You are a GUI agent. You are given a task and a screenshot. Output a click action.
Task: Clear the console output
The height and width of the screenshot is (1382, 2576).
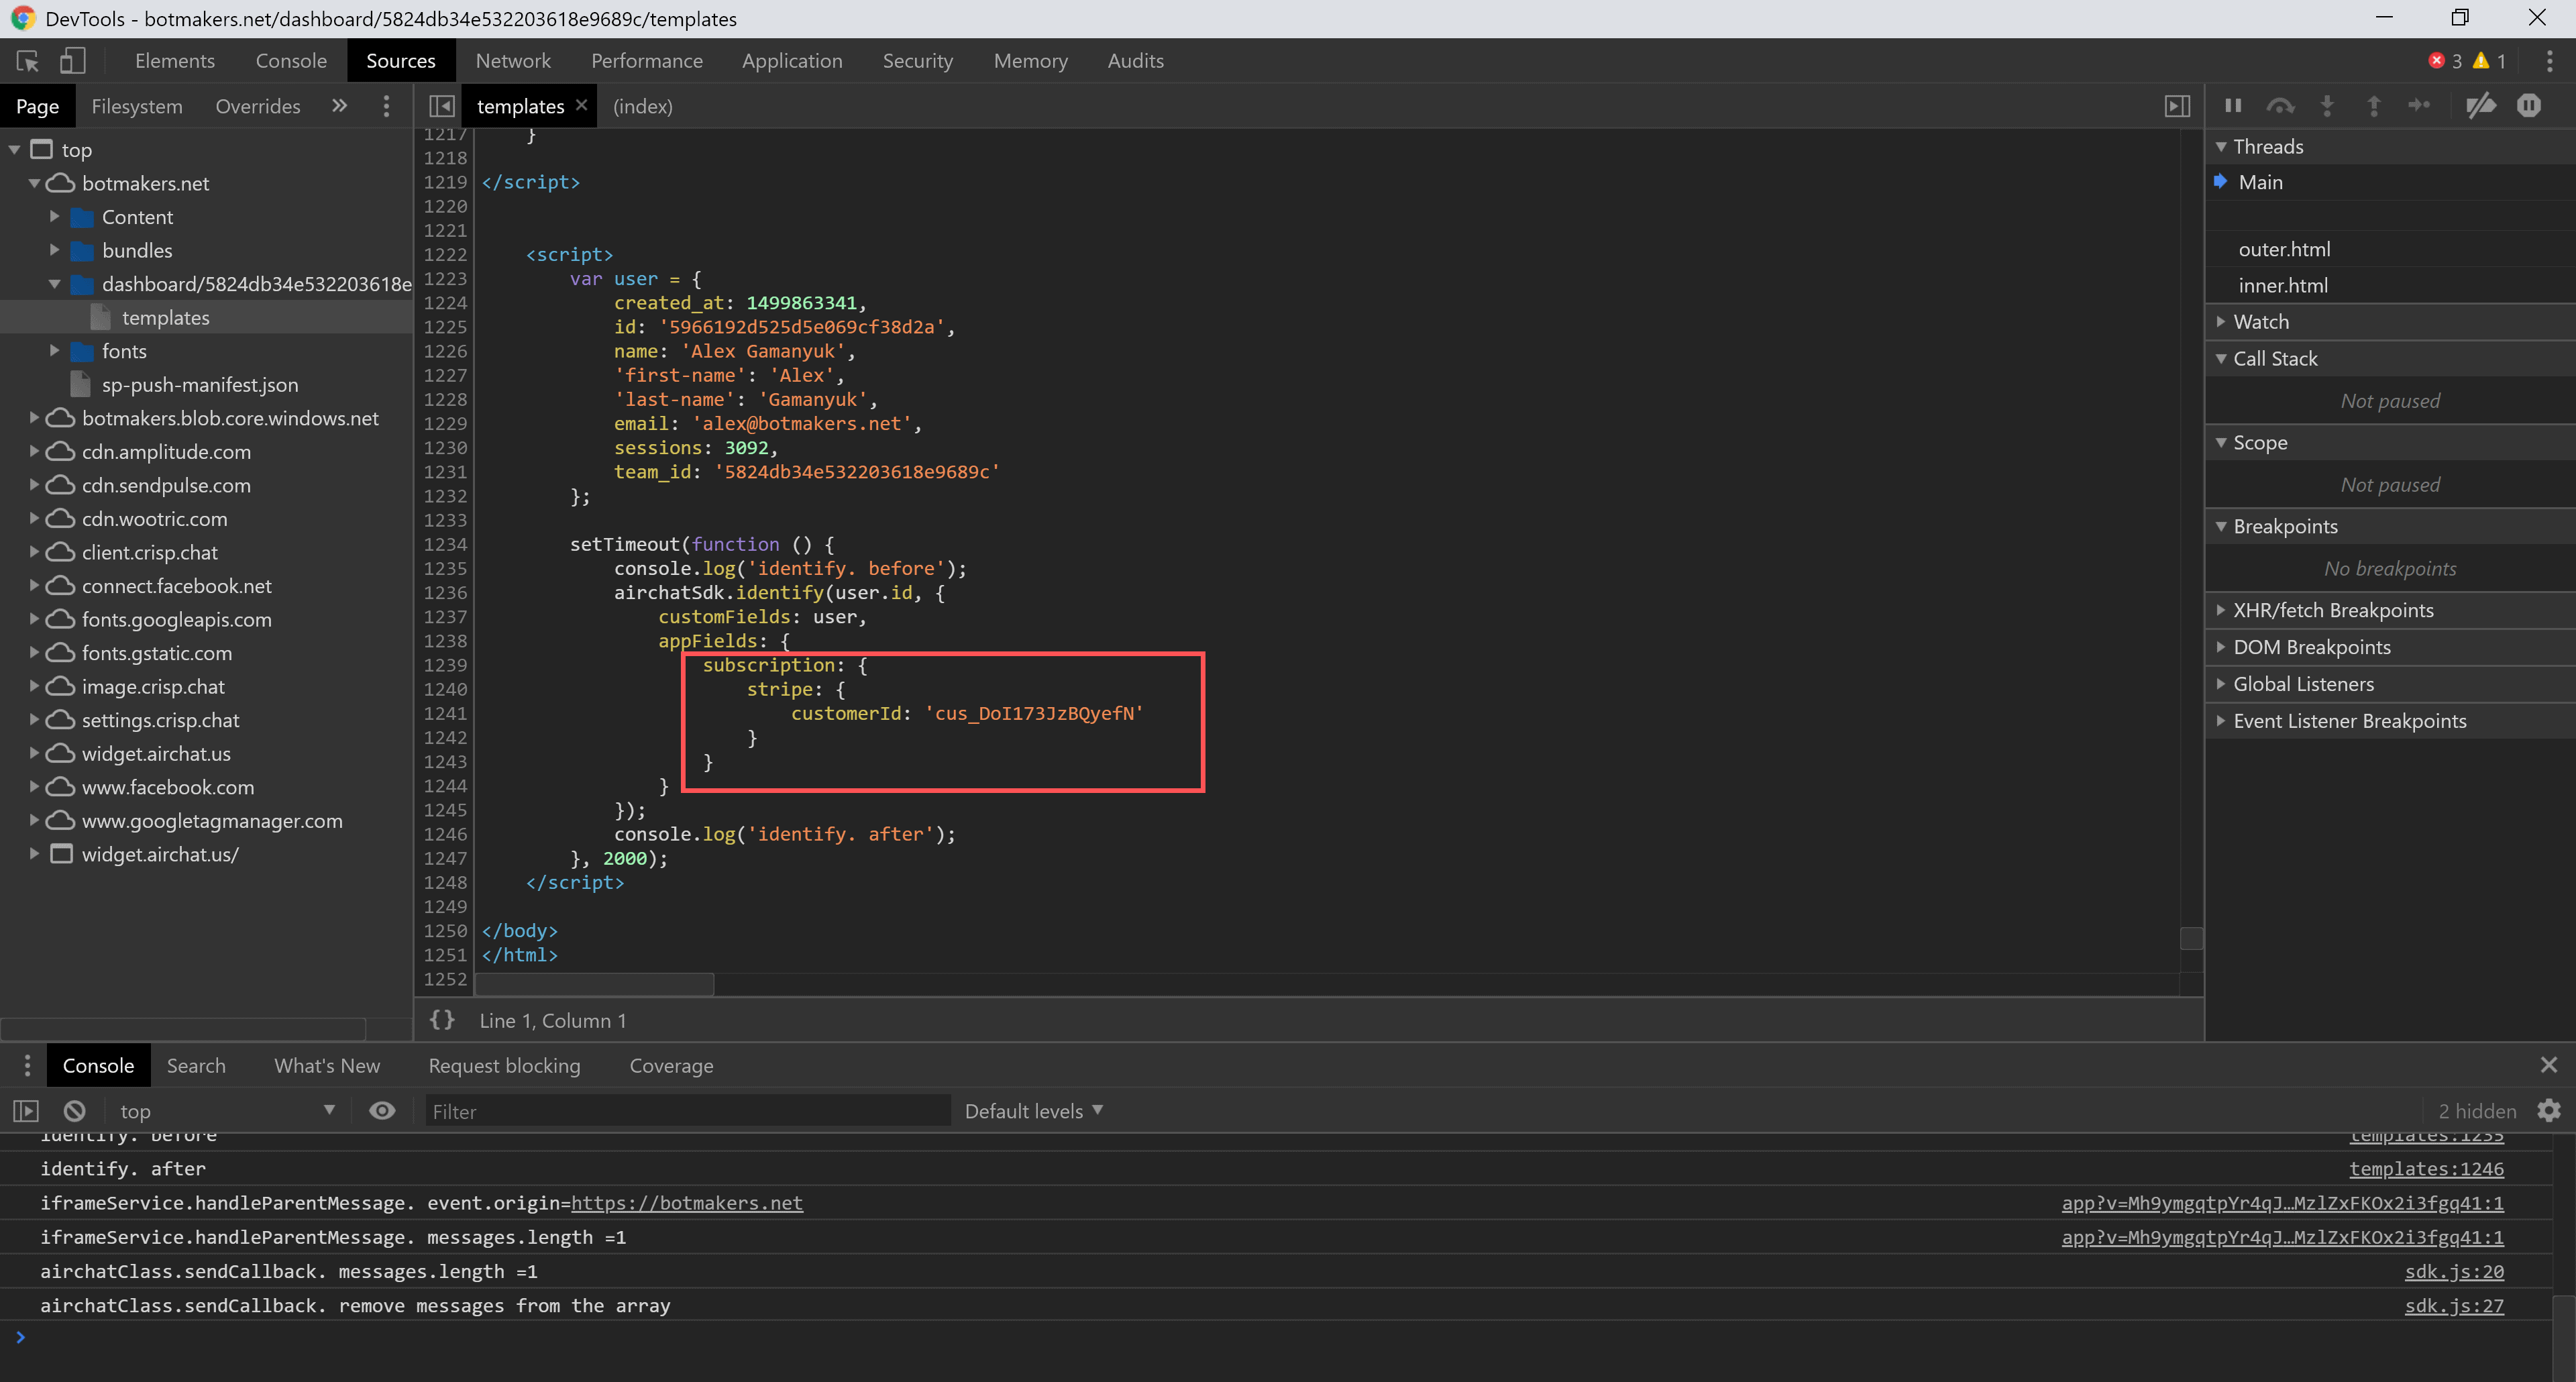(75, 1111)
